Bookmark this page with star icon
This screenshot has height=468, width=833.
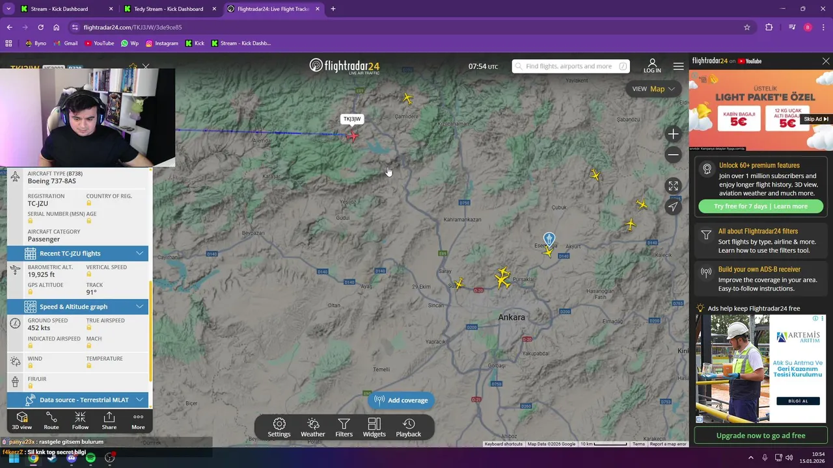coord(747,27)
